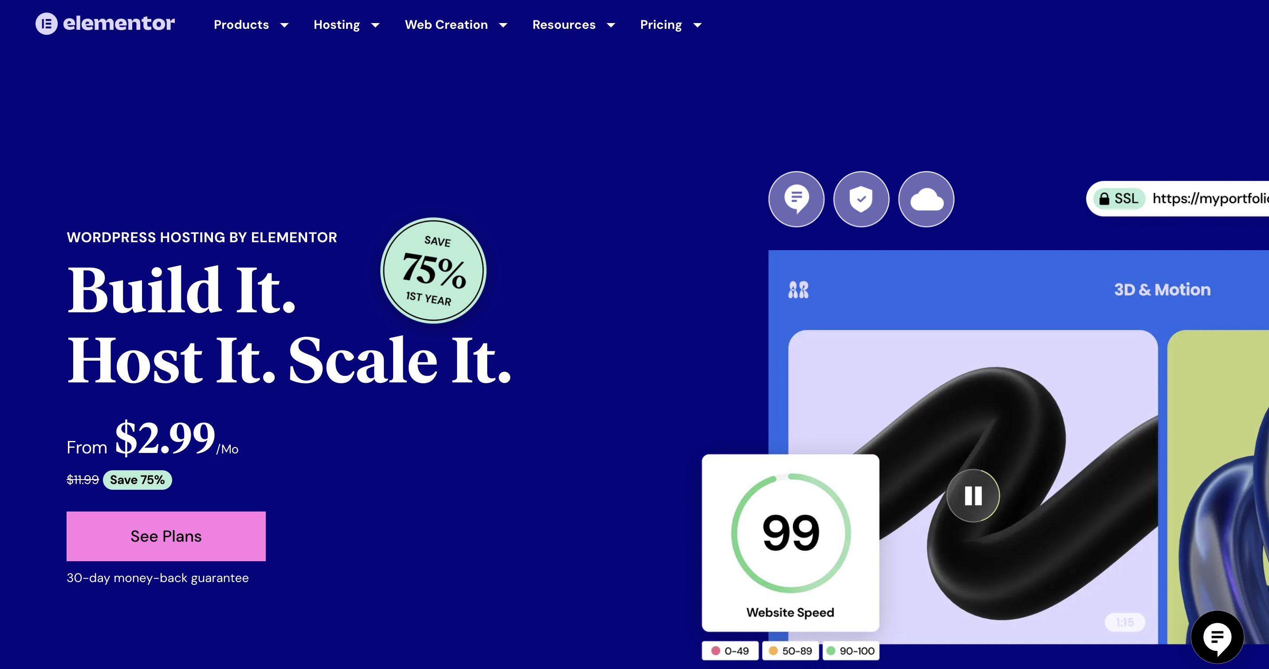The height and width of the screenshot is (669, 1269).
Task: Click the security shield icon
Action: pyautogui.click(x=859, y=200)
